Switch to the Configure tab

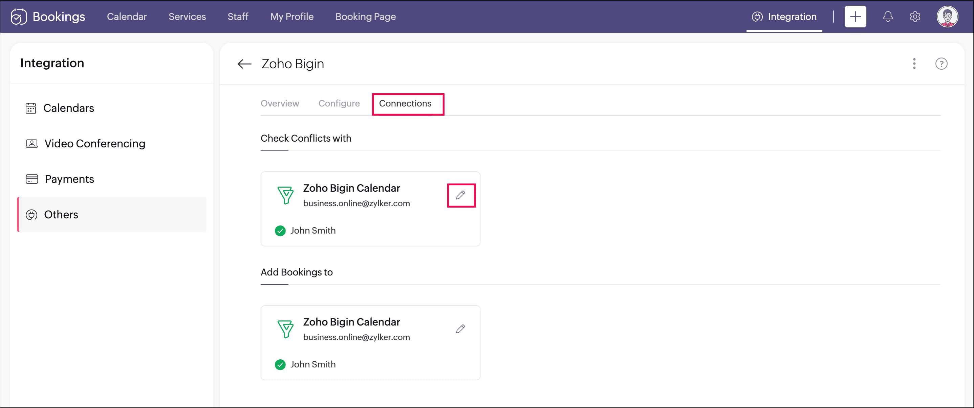[x=339, y=103]
